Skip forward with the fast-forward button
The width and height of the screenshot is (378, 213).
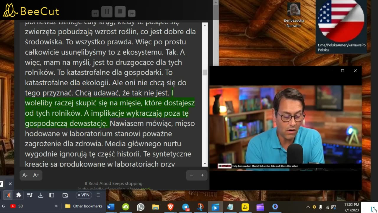tap(132, 13)
